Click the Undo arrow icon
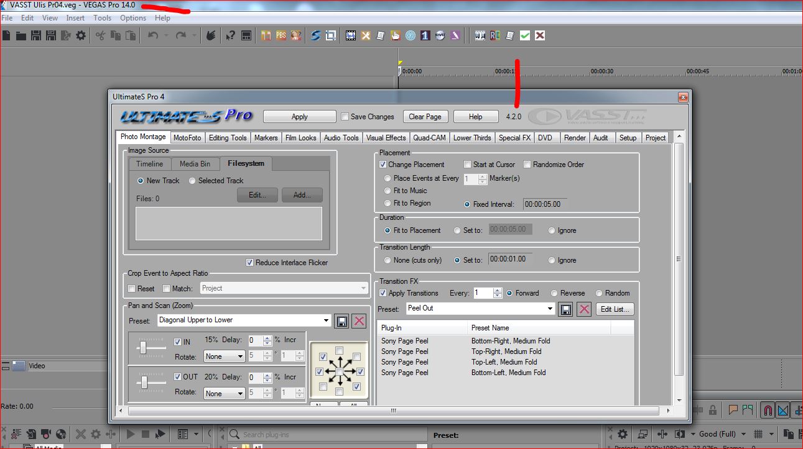The height and width of the screenshot is (449, 803). click(153, 35)
